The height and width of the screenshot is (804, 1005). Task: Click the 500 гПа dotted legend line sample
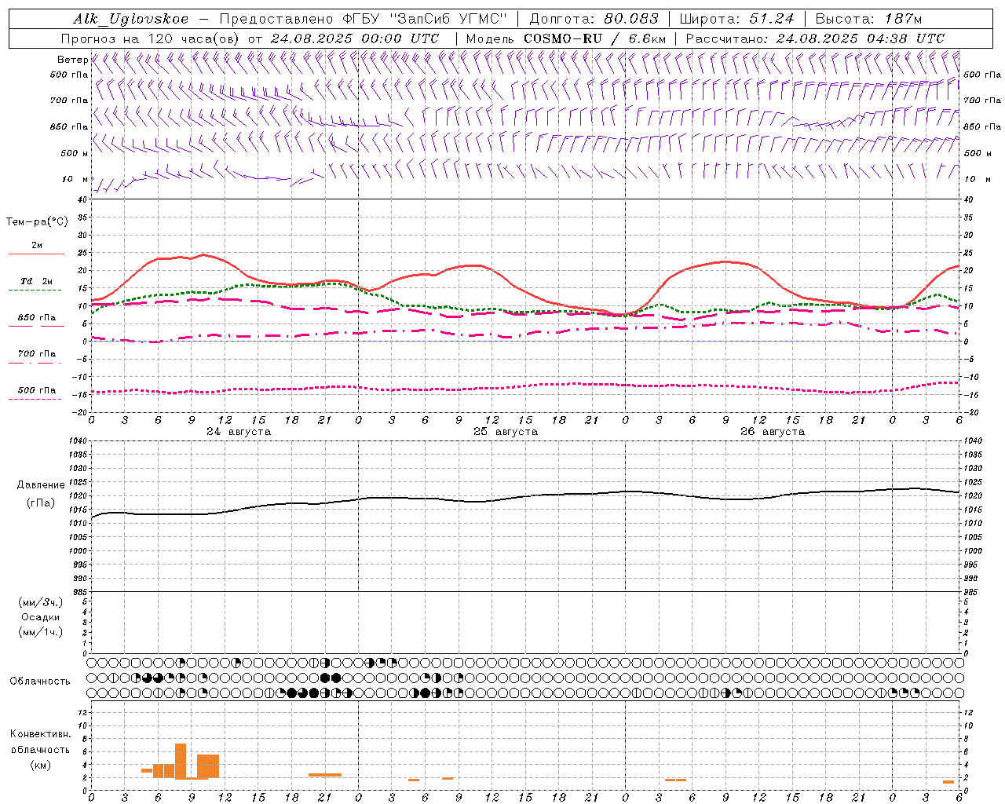click(35, 400)
